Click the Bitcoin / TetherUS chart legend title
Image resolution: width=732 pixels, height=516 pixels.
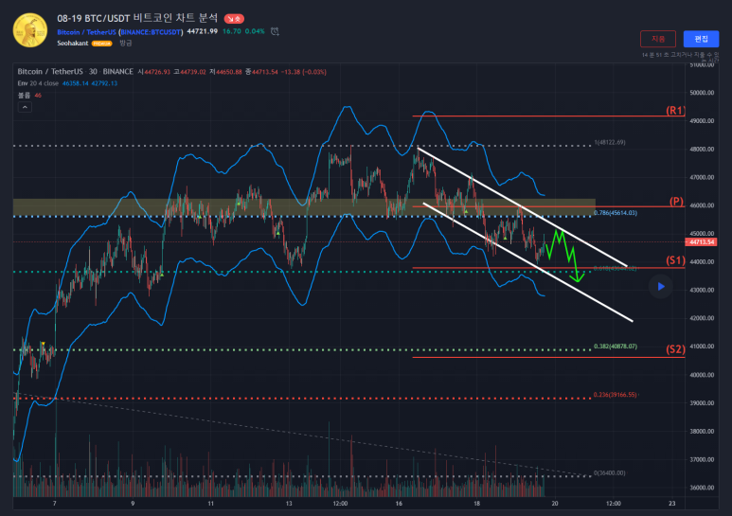(47, 72)
